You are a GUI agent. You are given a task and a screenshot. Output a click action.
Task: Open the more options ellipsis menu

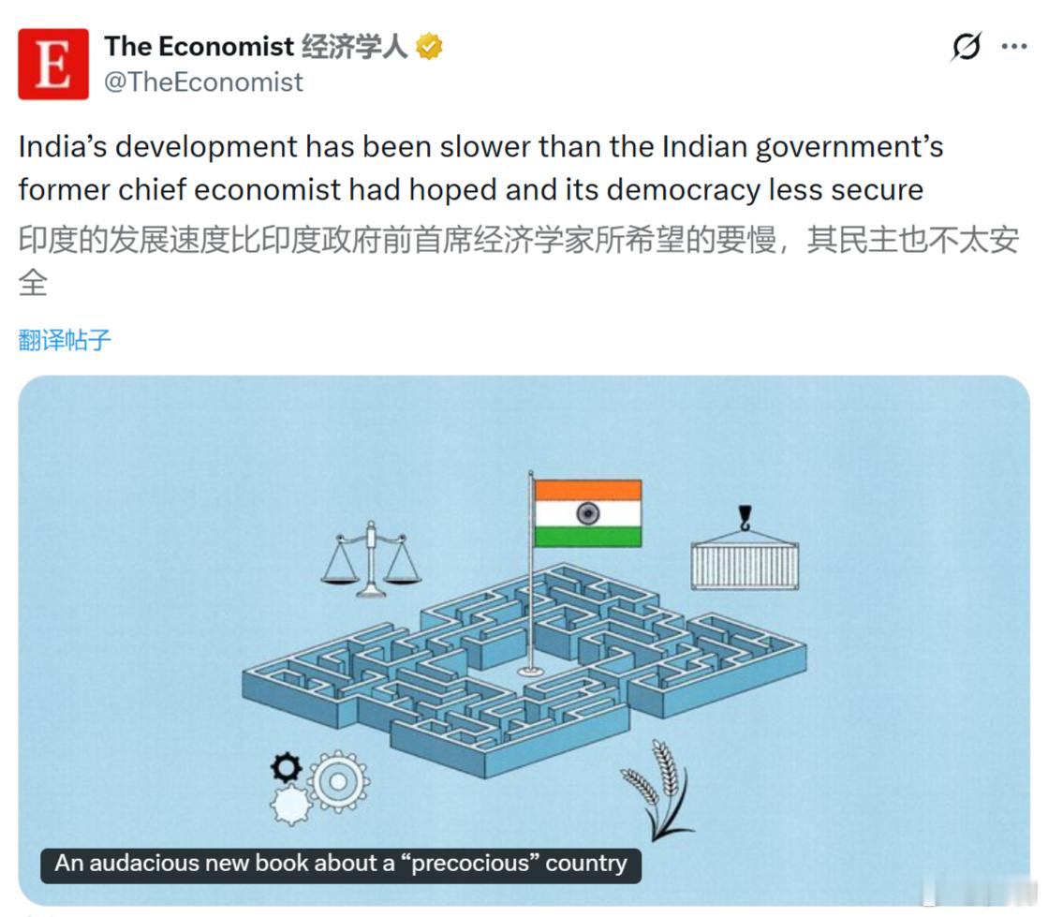click(1014, 46)
